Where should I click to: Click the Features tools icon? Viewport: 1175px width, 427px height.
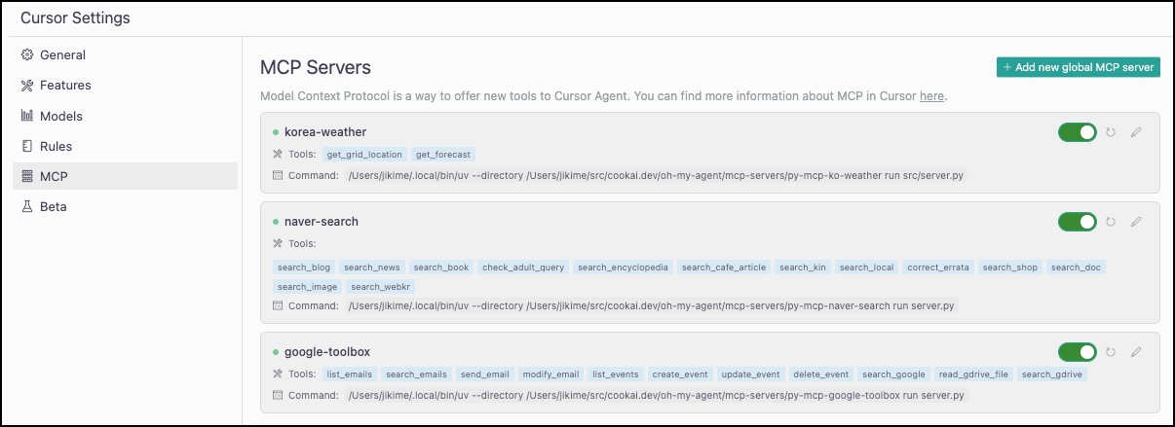coord(27,86)
